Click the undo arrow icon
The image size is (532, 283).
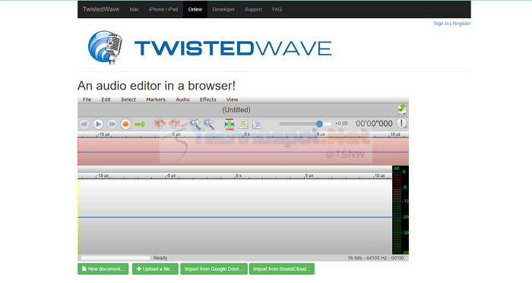coord(160,124)
